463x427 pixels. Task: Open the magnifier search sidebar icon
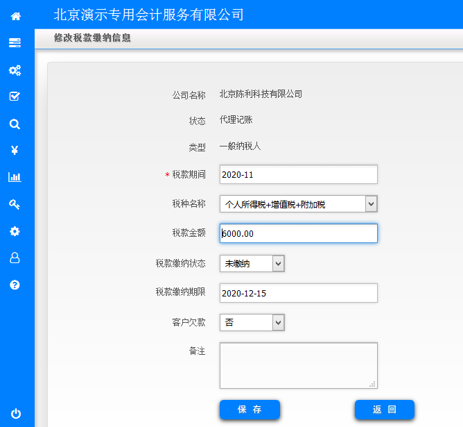[x=15, y=124]
